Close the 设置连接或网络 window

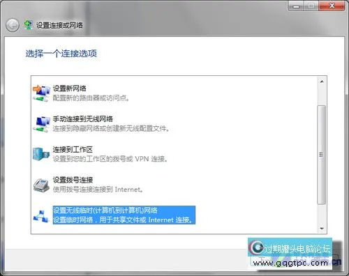pos(332,6)
